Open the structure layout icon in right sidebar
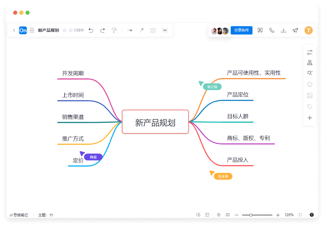 pyautogui.click(x=309, y=63)
